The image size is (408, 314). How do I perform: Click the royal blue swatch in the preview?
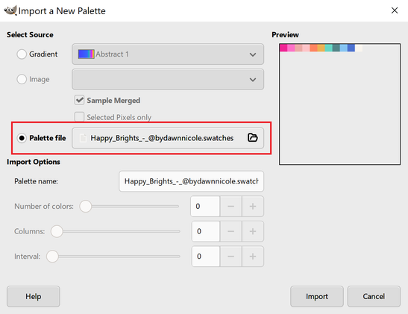click(x=351, y=48)
